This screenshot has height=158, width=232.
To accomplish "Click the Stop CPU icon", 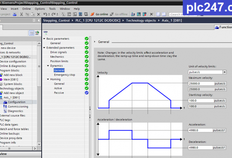I will [x=145, y=14].
